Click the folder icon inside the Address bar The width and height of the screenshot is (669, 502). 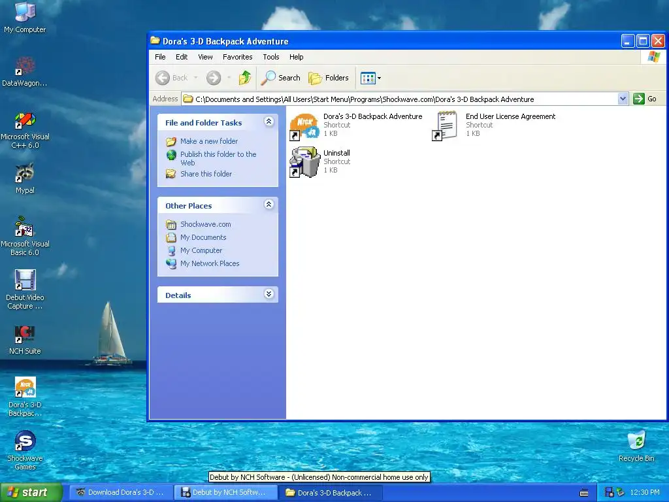pos(188,99)
